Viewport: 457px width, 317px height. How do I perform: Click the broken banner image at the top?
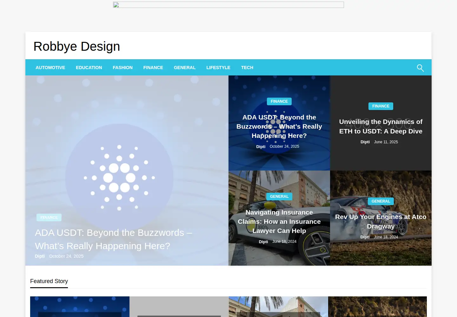[x=228, y=5]
